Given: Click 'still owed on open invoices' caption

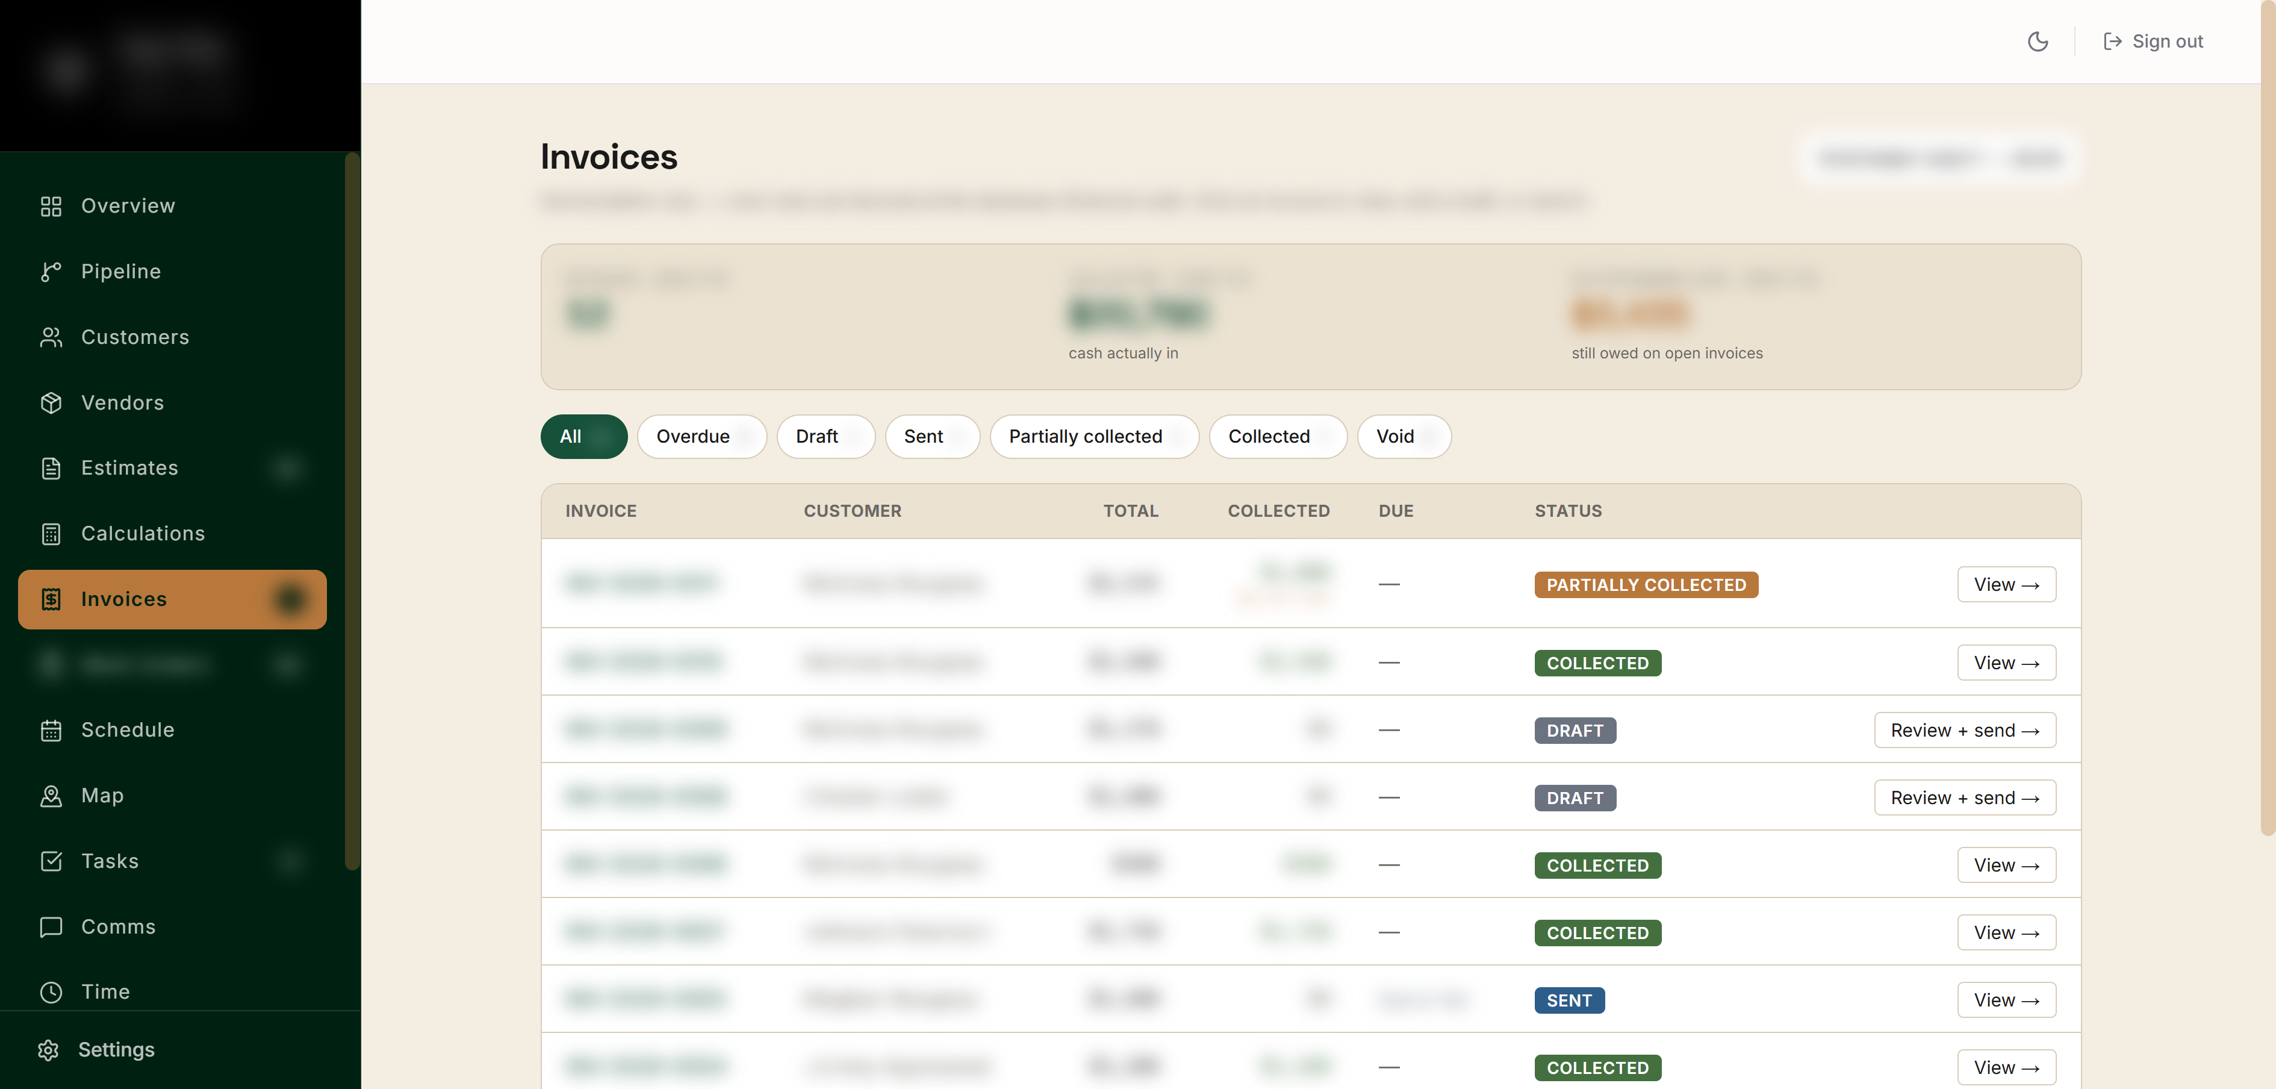Looking at the screenshot, I should point(1667,354).
